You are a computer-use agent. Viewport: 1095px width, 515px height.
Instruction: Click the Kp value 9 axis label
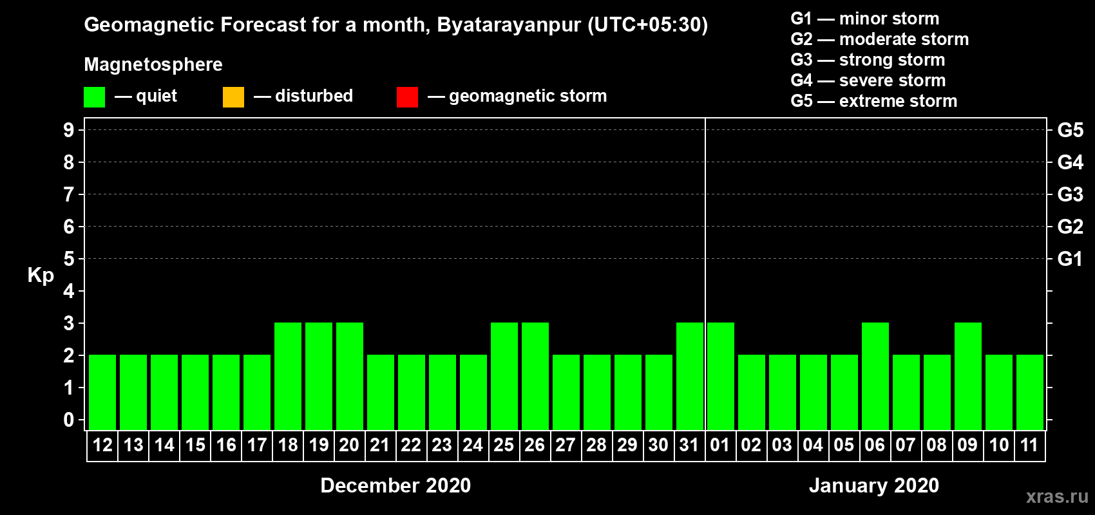(x=69, y=130)
